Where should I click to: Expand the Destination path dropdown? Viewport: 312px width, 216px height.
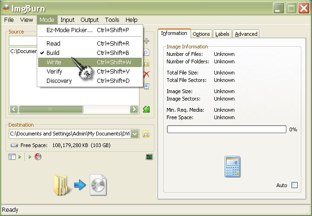coord(135,134)
